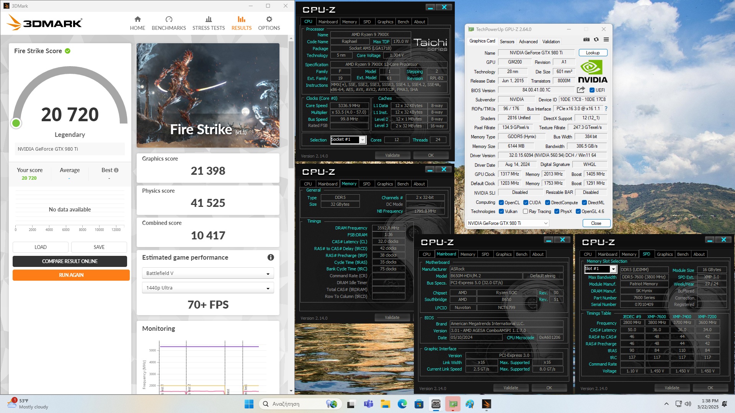
Task: Open About tab in CPU-Z SPD window
Action: [699, 254]
